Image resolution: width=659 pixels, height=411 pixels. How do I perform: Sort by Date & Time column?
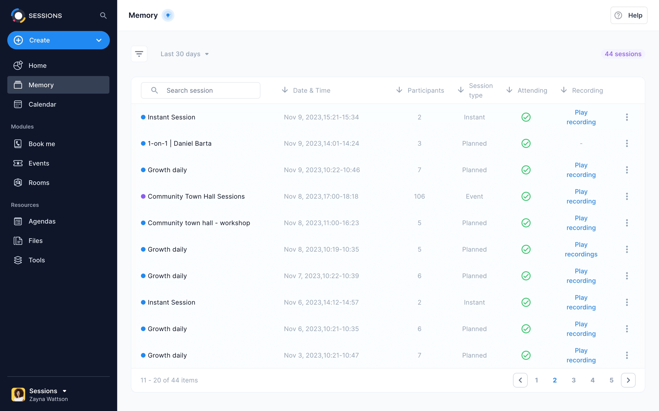pos(306,90)
